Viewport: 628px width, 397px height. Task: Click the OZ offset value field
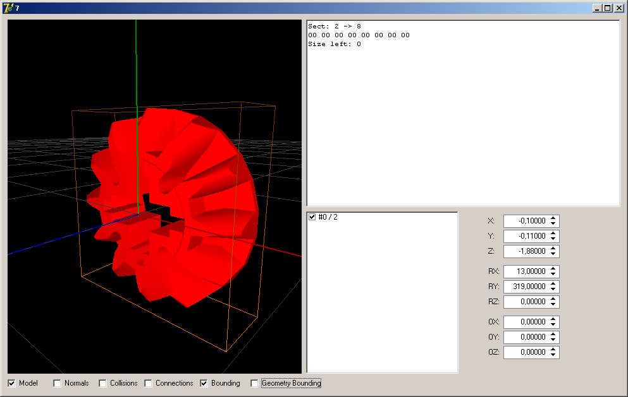click(x=526, y=352)
